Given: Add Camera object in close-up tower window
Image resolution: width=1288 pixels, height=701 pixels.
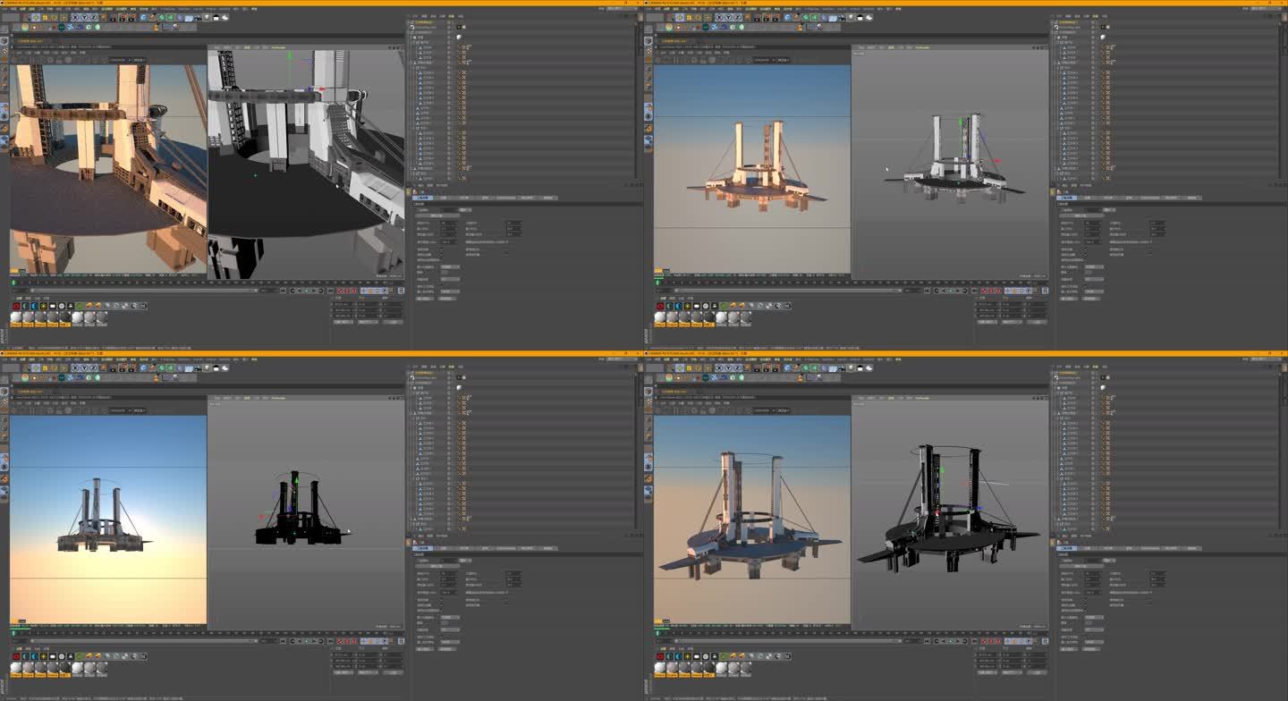Looking at the screenshot, I should [198, 17].
